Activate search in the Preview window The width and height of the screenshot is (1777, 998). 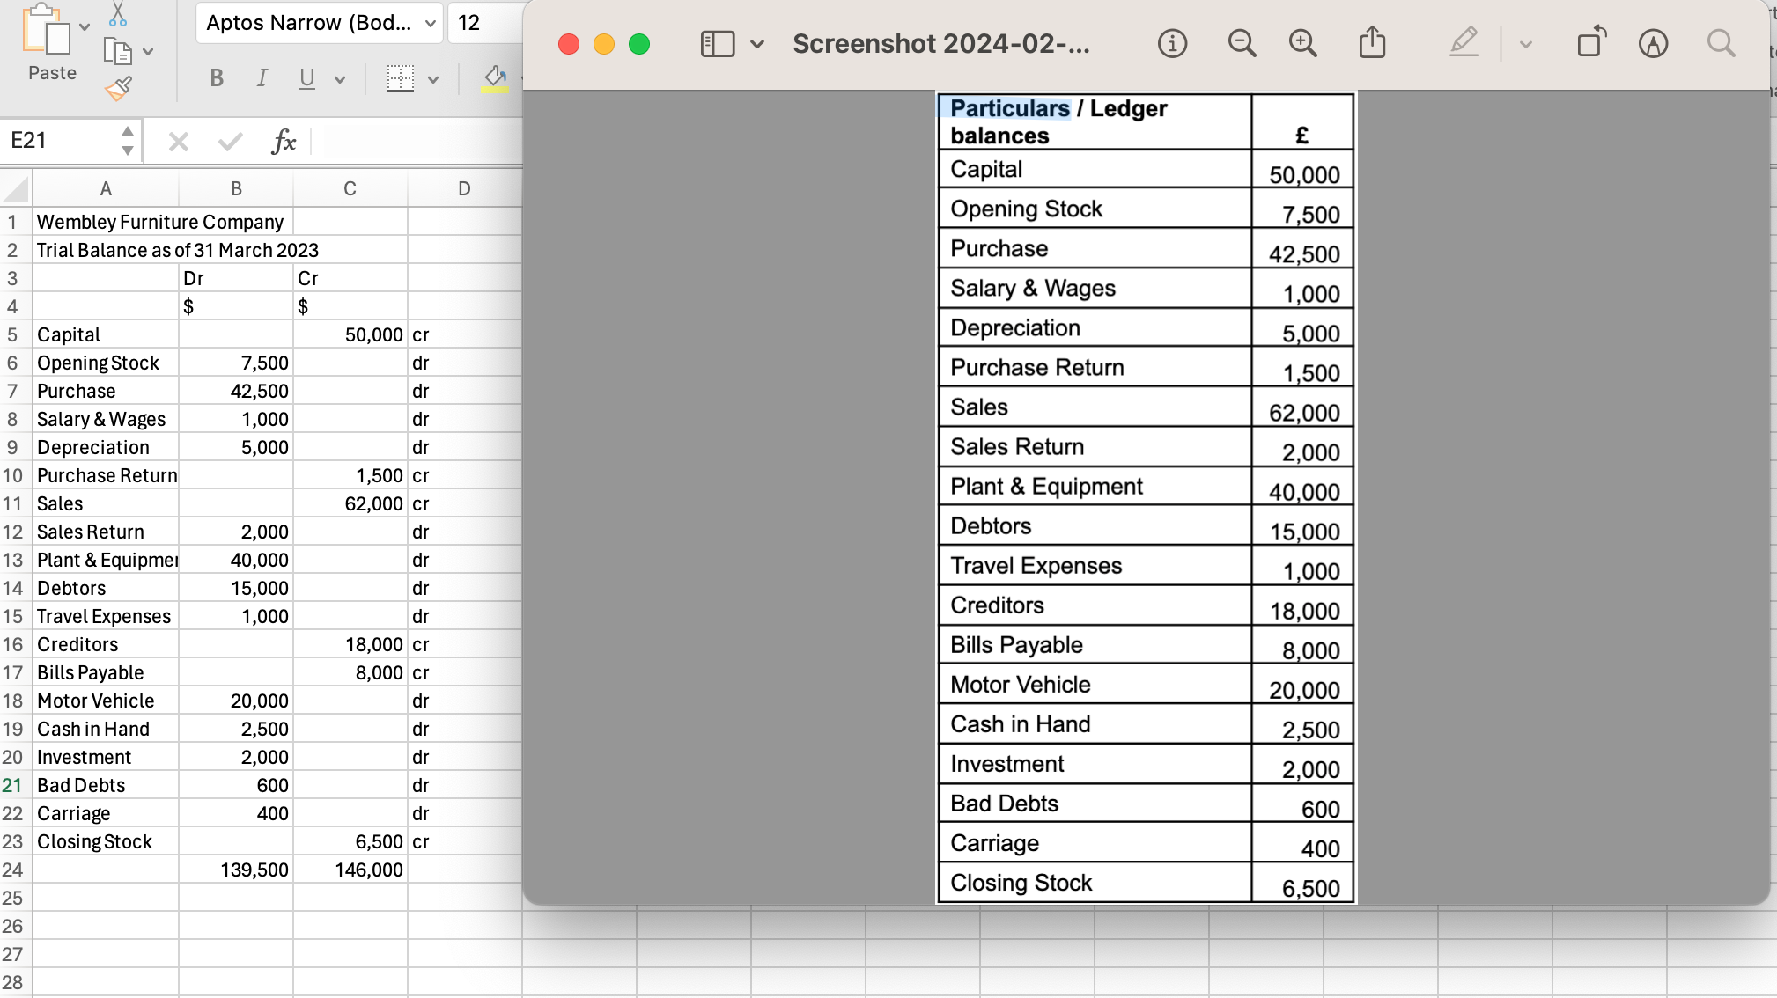click(1722, 42)
